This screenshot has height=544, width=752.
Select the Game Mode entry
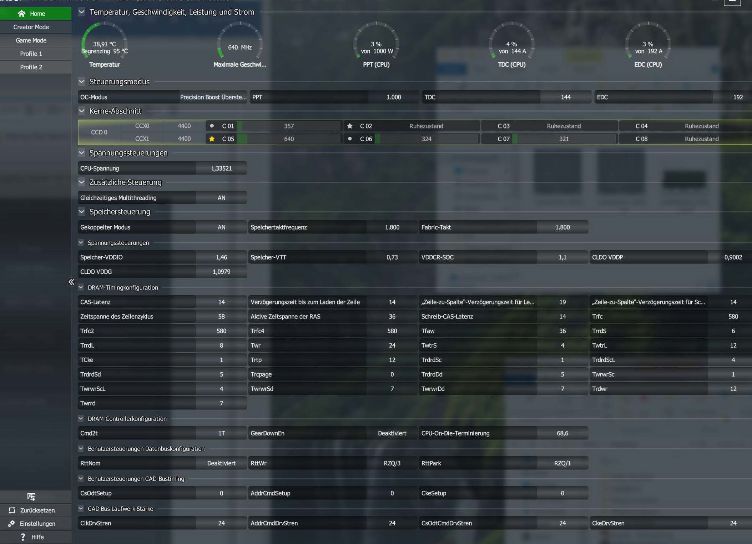[x=31, y=40]
